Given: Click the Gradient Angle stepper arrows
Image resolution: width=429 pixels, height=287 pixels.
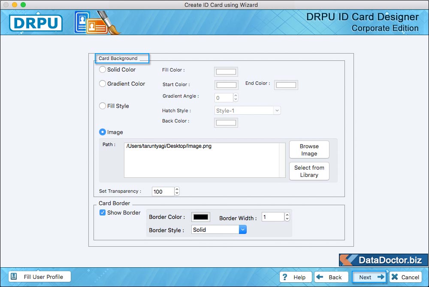Looking at the screenshot, I should [236, 98].
